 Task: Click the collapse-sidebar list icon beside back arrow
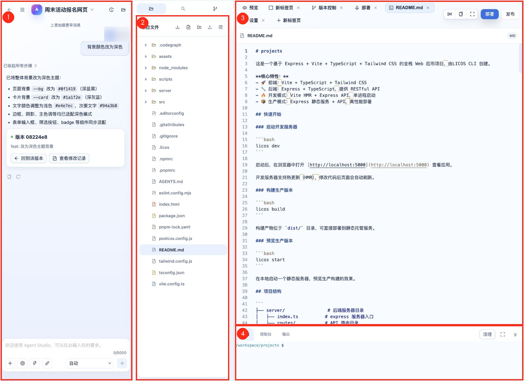(x=22, y=10)
